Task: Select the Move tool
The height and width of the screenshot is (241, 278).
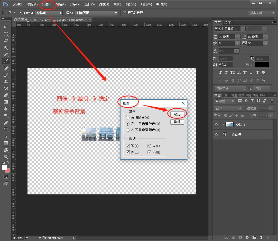Action: (6, 28)
